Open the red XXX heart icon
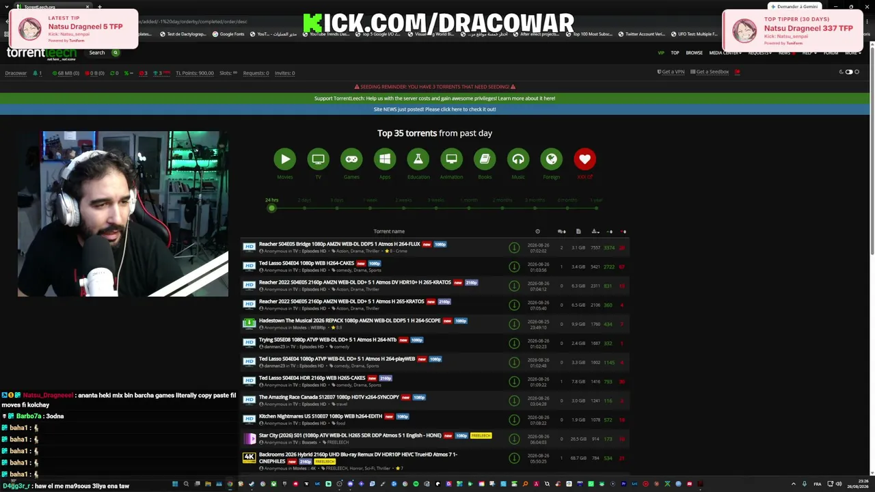 pyautogui.click(x=584, y=159)
